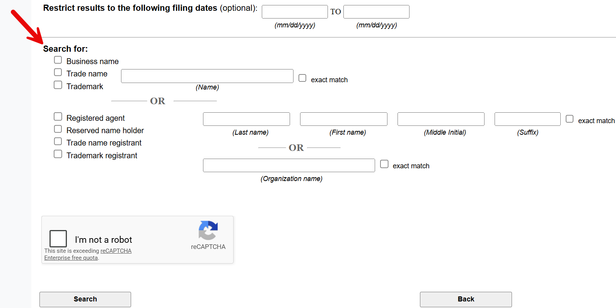Image resolution: width=616 pixels, height=308 pixels.
Task: Click into the Name text field
Action: [207, 76]
